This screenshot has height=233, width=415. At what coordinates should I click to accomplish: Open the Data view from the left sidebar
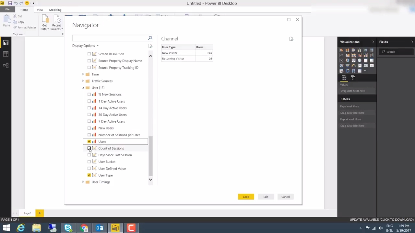click(x=6, y=54)
